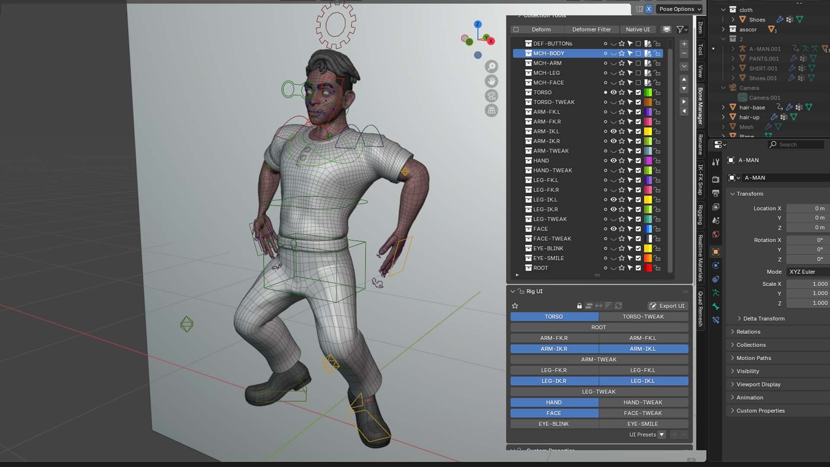Move bone layer up with arrow
Viewport: 830px width, 467px height.
tap(684, 79)
